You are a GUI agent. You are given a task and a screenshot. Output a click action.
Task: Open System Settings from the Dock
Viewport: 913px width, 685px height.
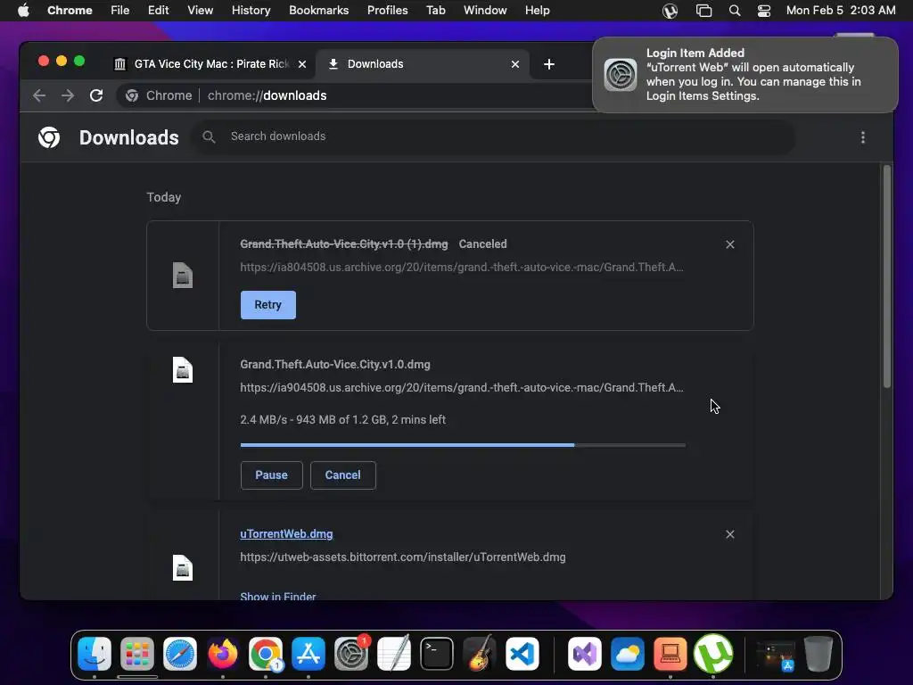(x=351, y=654)
